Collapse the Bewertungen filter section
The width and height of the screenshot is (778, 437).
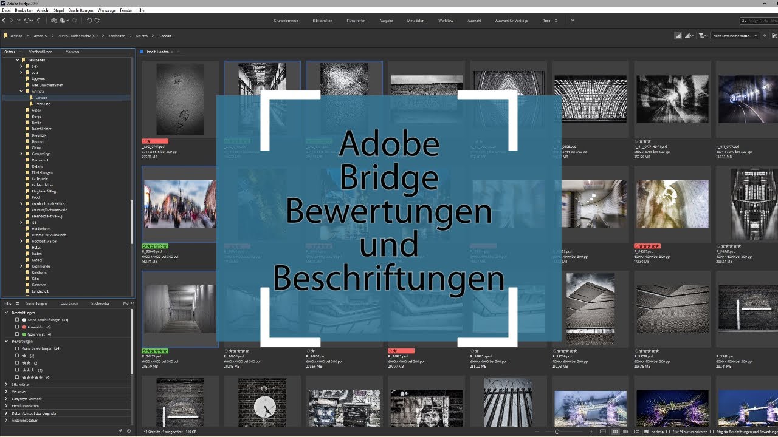point(6,341)
